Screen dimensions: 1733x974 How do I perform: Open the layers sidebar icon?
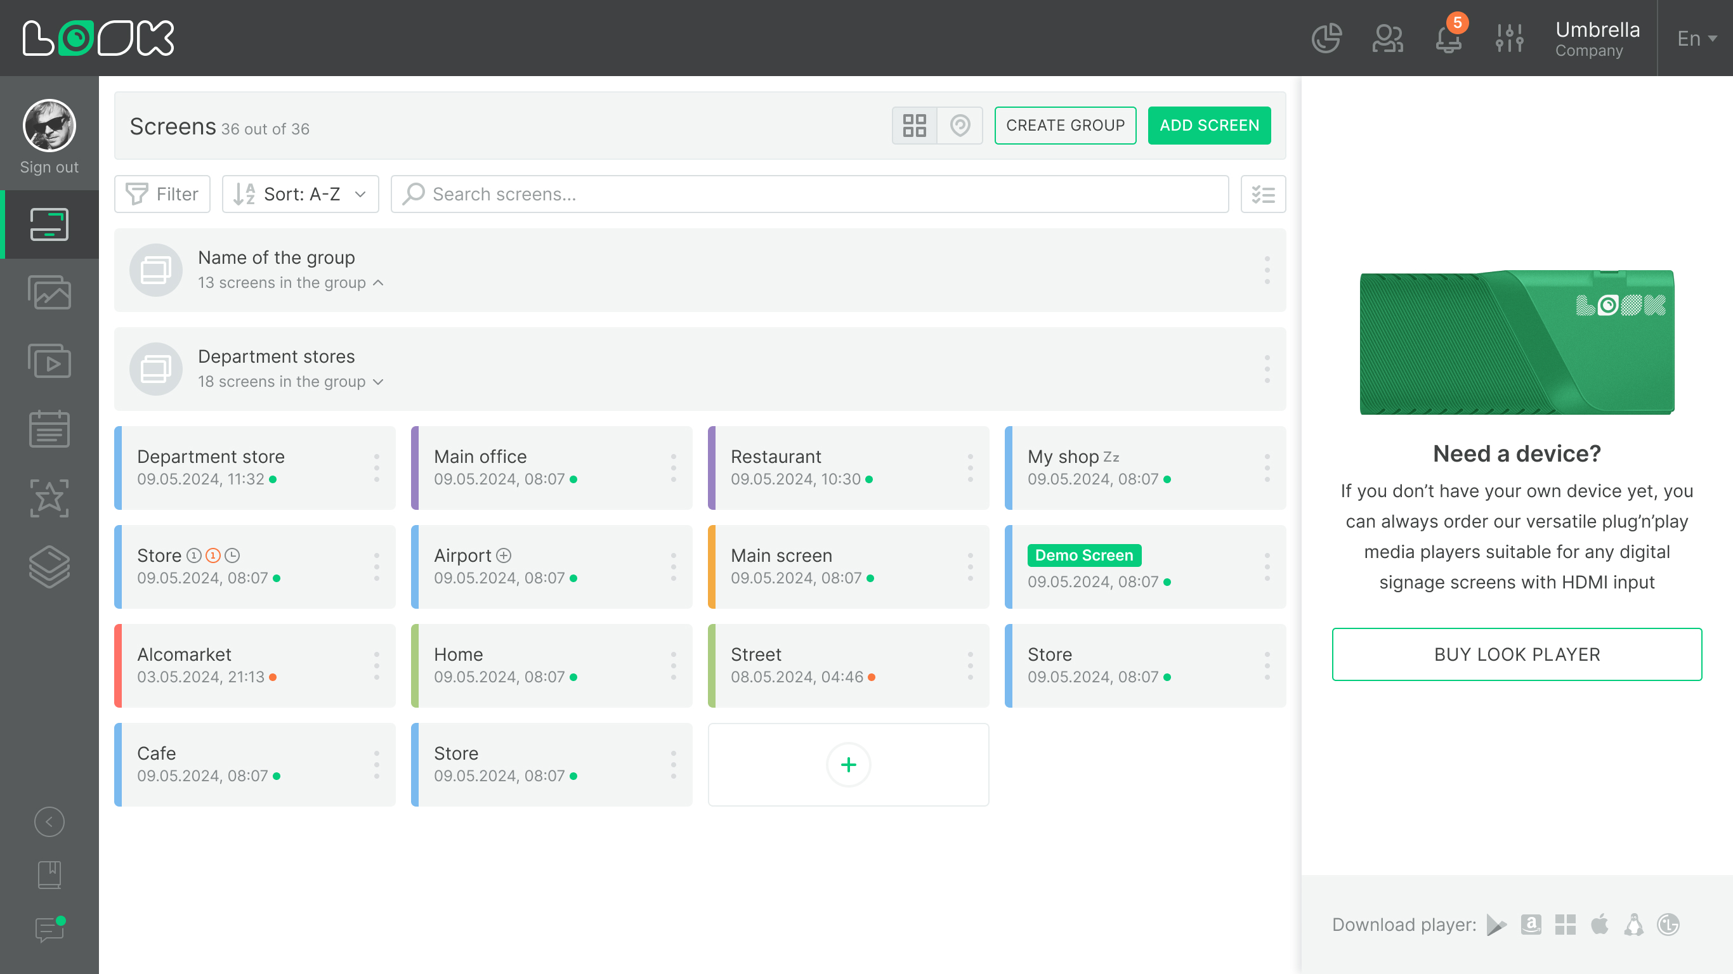click(x=49, y=566)
